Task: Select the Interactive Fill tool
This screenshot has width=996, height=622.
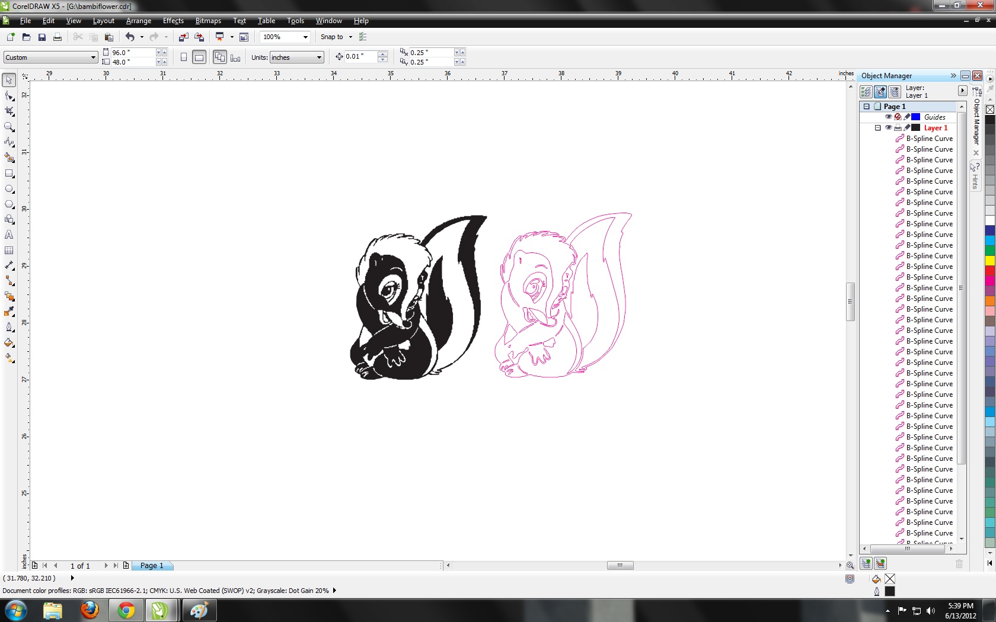Action: click(9, 358)
